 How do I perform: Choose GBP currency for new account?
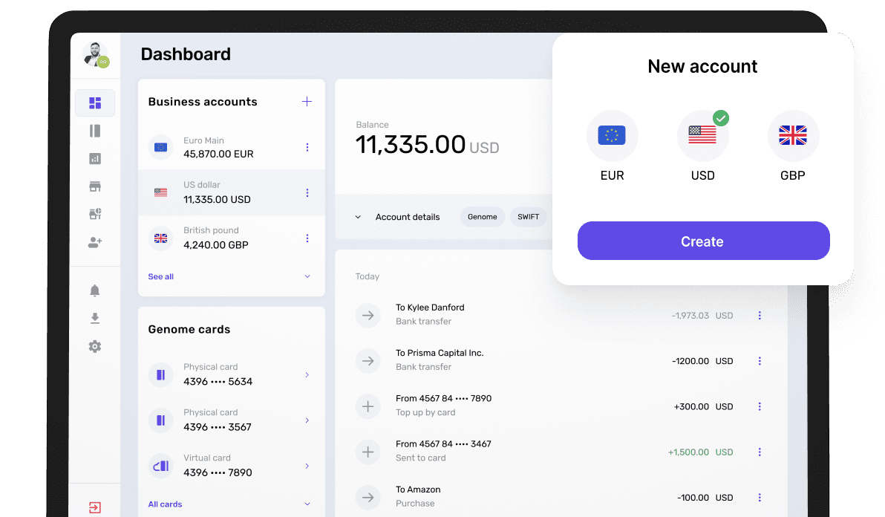[793, 136]
